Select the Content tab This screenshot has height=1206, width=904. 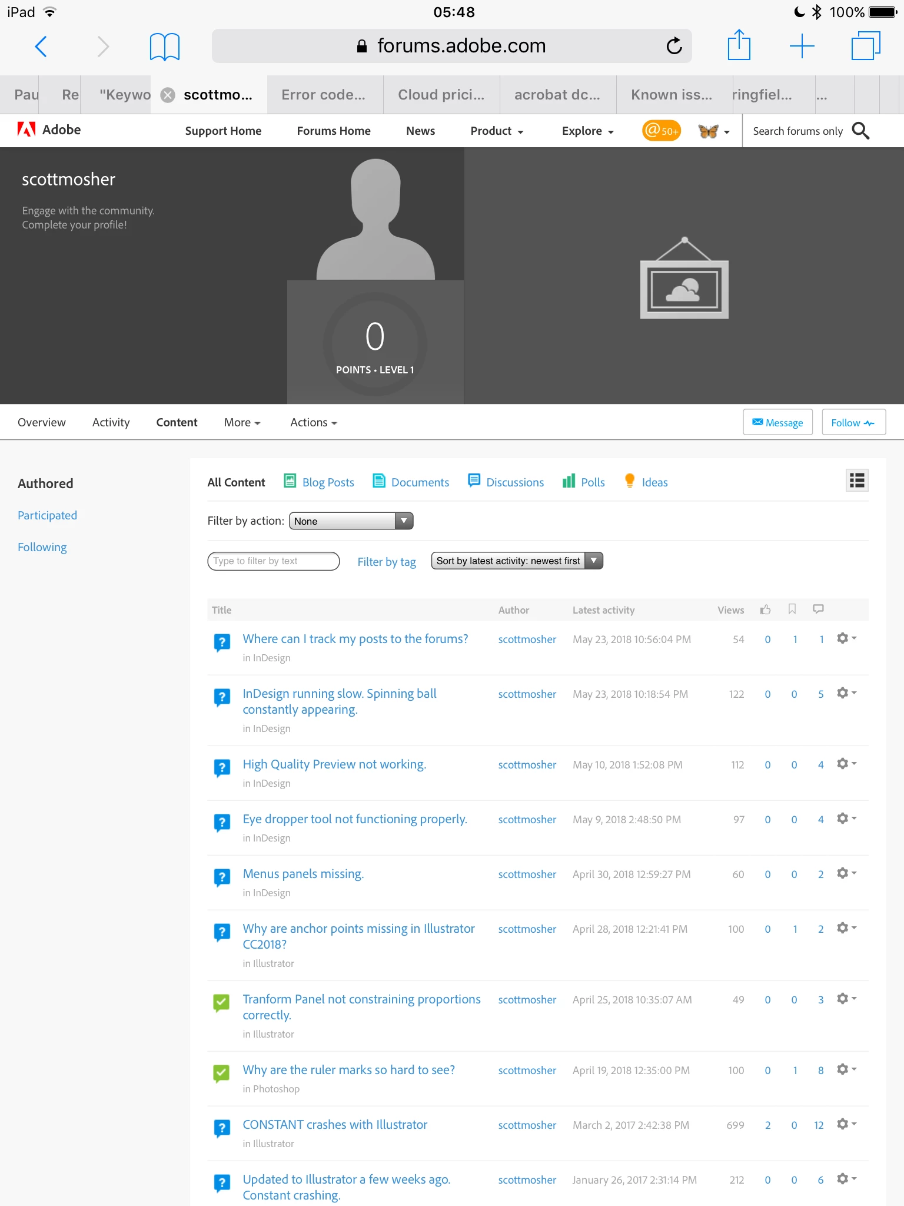pos(177,422)
